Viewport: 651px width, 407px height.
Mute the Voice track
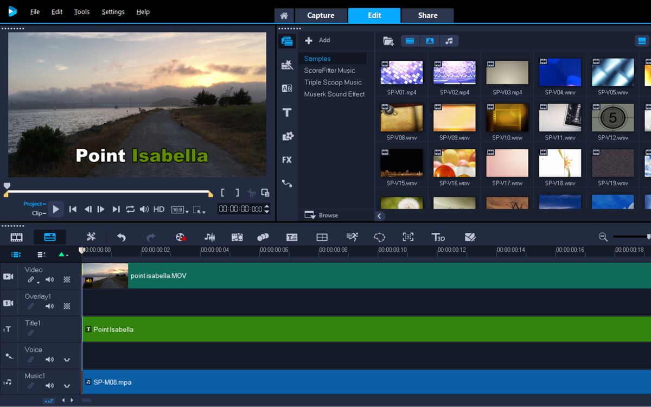click(x=49, y=359)
